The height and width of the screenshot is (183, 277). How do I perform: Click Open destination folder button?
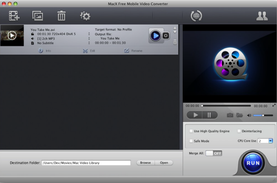[164, 163]
